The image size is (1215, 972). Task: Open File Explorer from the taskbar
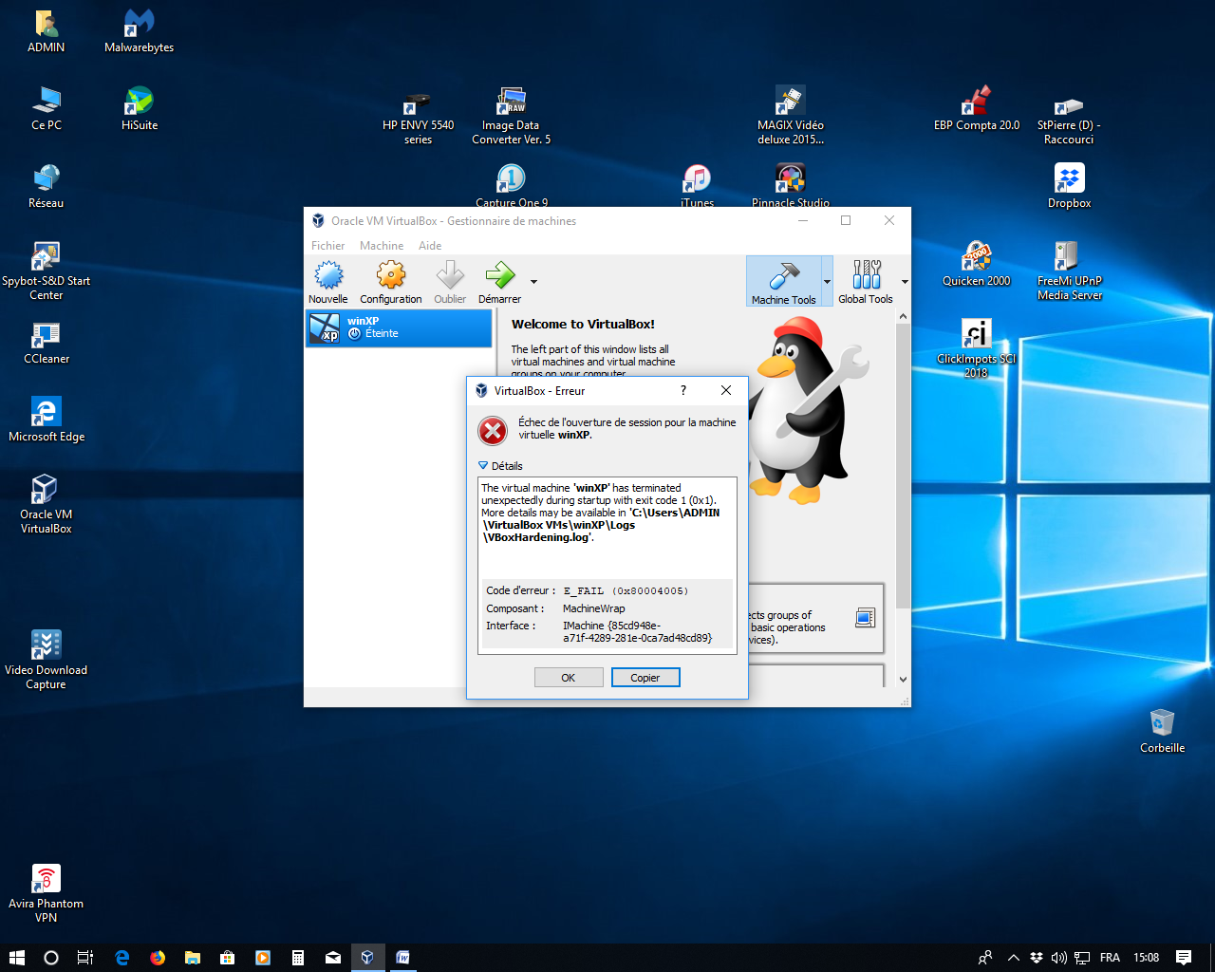[x=192, y=958]
